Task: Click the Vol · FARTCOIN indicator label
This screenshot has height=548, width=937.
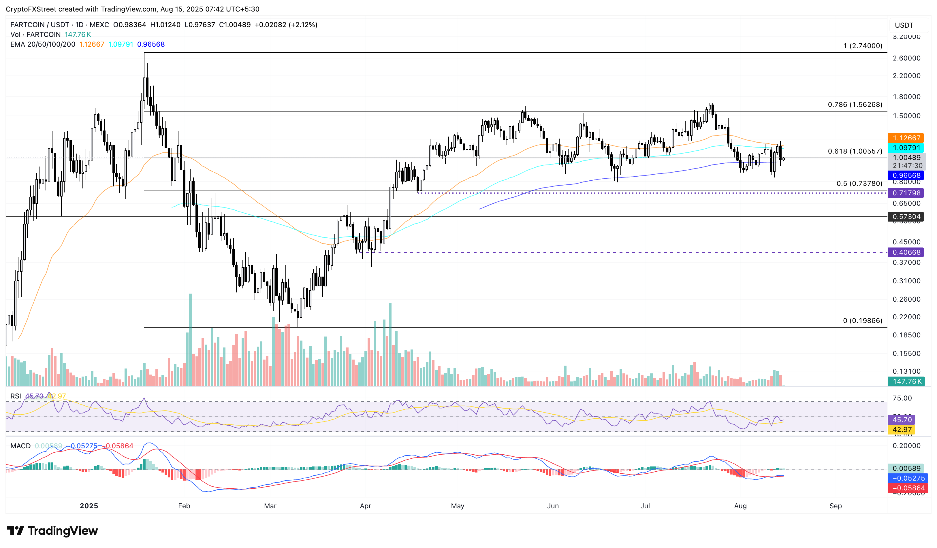Action: click(x=35, y=35)
